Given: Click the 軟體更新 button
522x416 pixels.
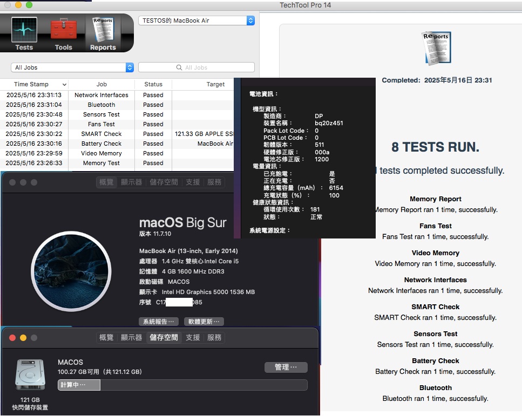Looking at the screenshot, I should coord(204,322).
